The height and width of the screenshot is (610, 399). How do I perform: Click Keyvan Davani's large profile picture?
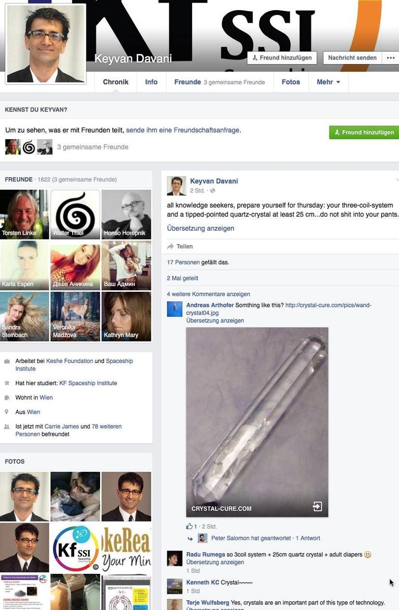46,43
